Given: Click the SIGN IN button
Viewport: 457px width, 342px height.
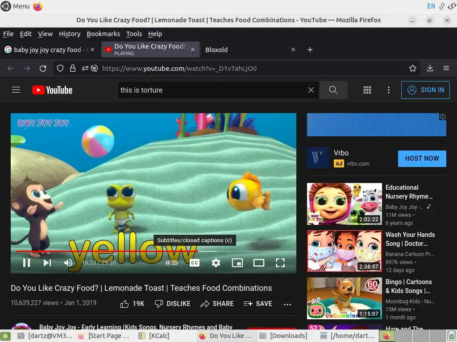Looking at the screenshot, I should [x=425, y=90].
